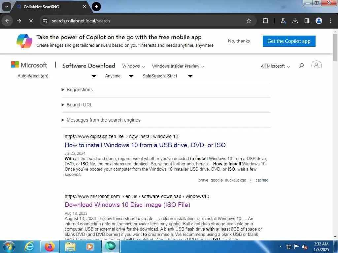Open Firefox from the taskbar
The image size is (338, 253).
click(x=50, y=246)
